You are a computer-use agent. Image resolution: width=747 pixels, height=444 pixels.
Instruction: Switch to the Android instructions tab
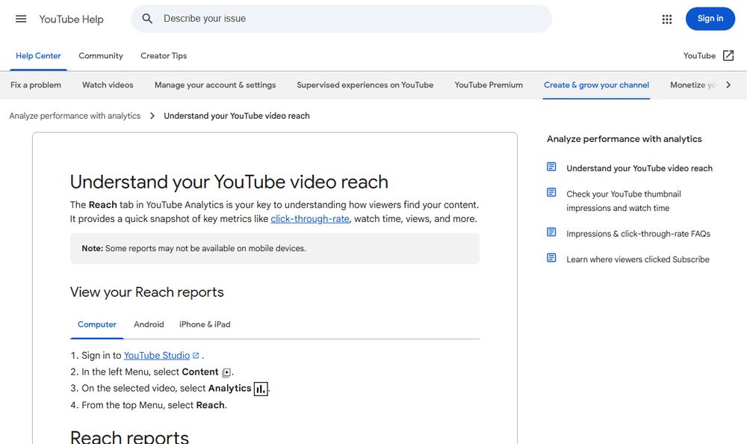(x=149, y=324)
